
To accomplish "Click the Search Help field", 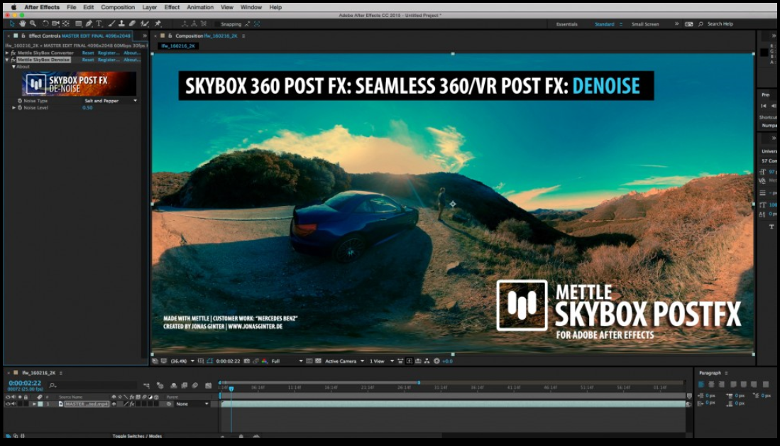I will (x=720, y=24).
